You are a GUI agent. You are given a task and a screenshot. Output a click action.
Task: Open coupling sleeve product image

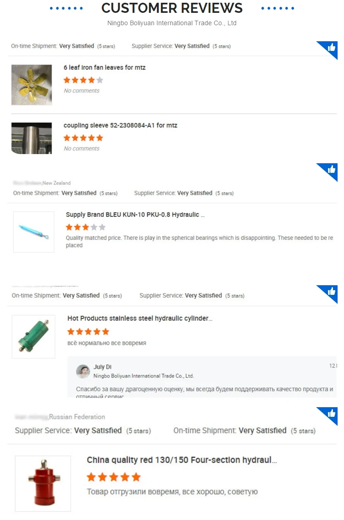pyautogui.click(x=32, y=138)
